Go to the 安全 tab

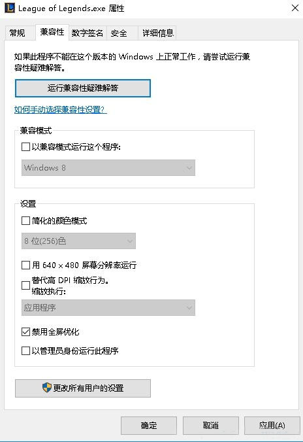click(x=119, y=33)
